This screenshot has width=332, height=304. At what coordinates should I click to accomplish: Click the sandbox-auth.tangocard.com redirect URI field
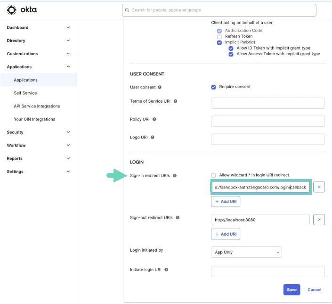click(261, 187)
